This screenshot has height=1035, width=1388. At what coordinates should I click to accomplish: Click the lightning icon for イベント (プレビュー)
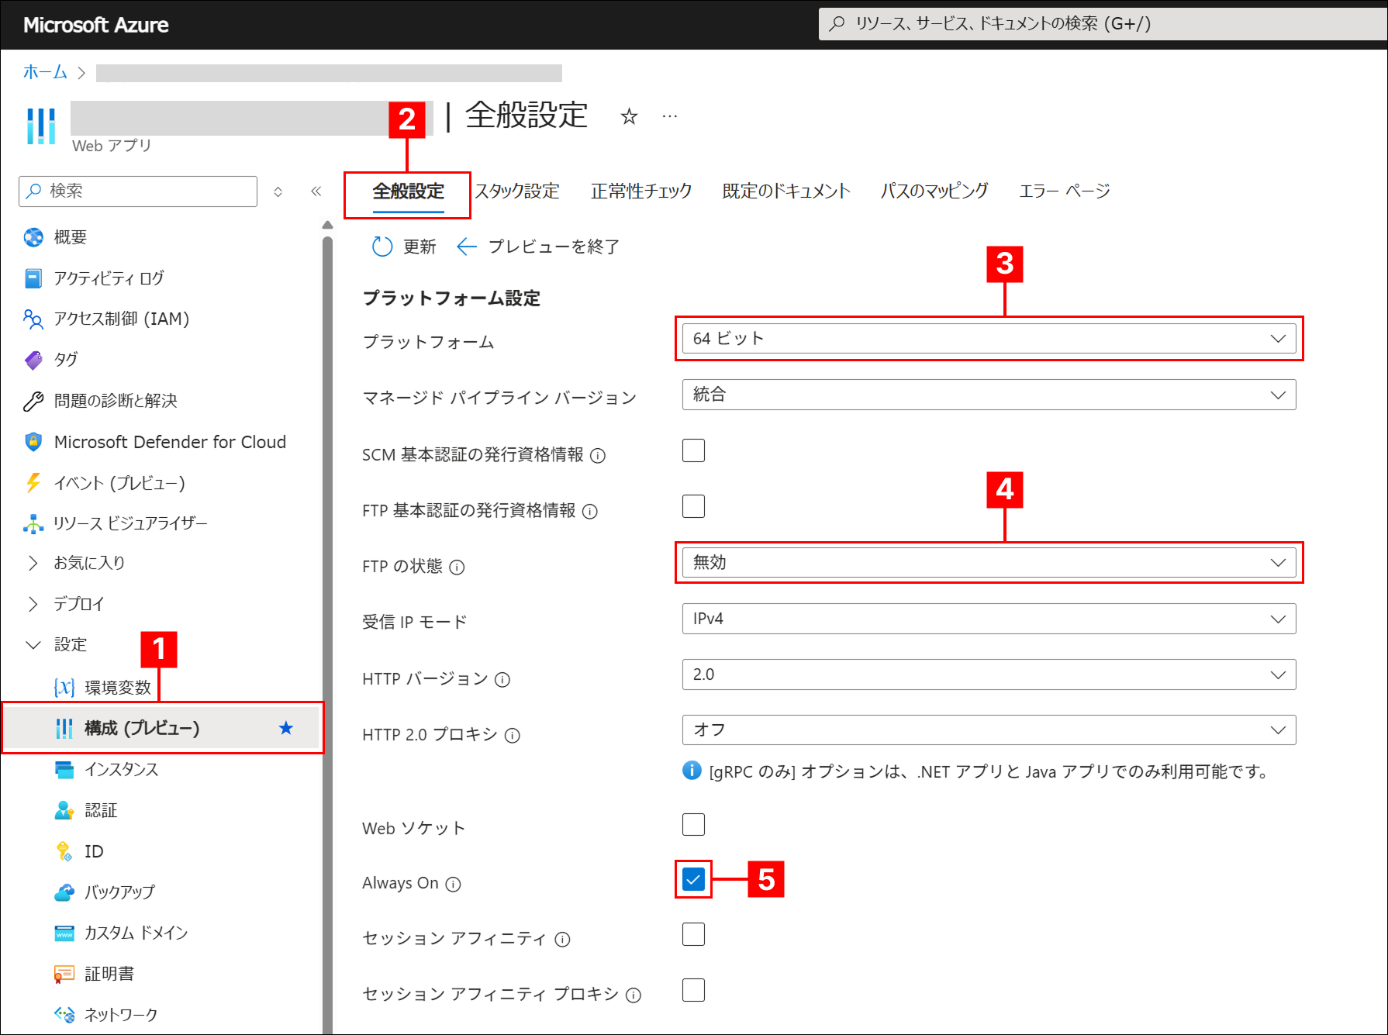33,483
